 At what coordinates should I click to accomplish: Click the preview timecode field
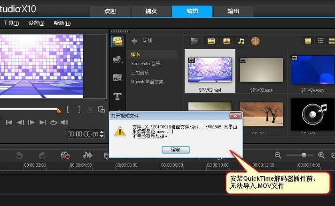83,134
